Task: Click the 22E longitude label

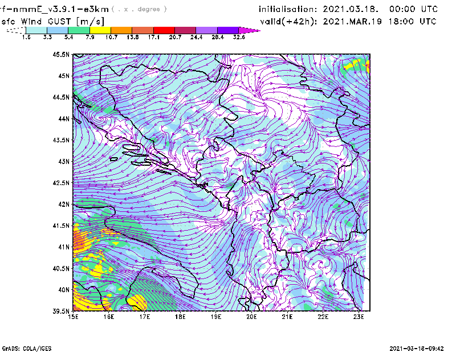Action: (x=323, y=317)
